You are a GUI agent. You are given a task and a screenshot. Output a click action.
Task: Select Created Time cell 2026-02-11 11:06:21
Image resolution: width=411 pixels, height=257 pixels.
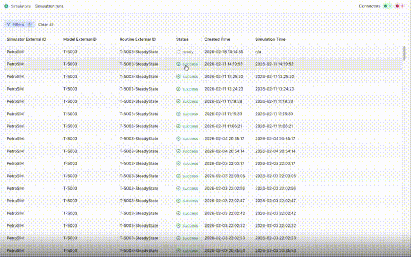(x=223, y=126)
